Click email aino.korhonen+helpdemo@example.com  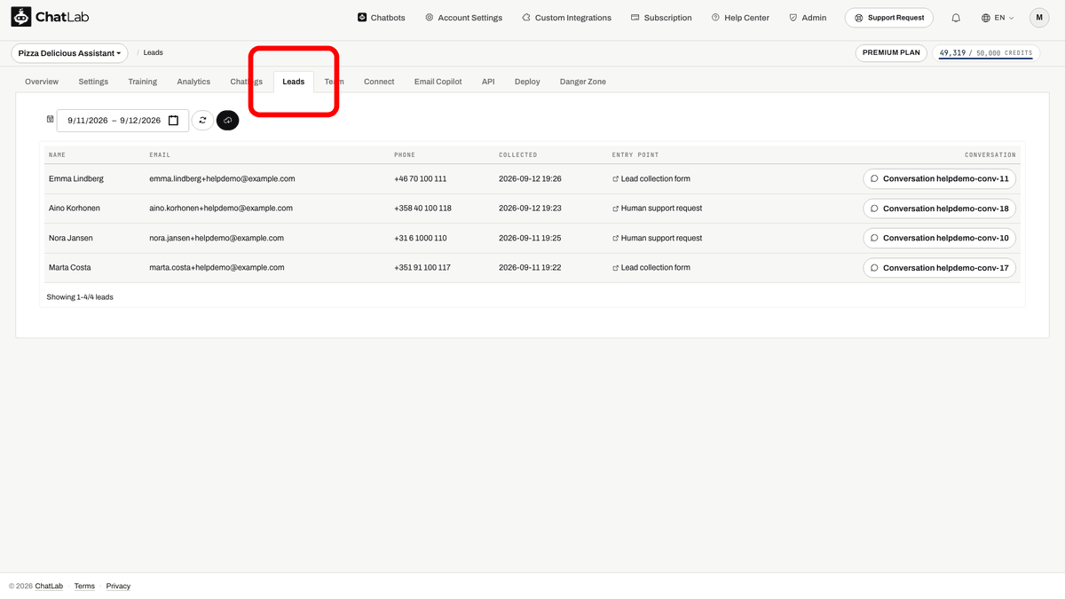click(x=221, y=209)
